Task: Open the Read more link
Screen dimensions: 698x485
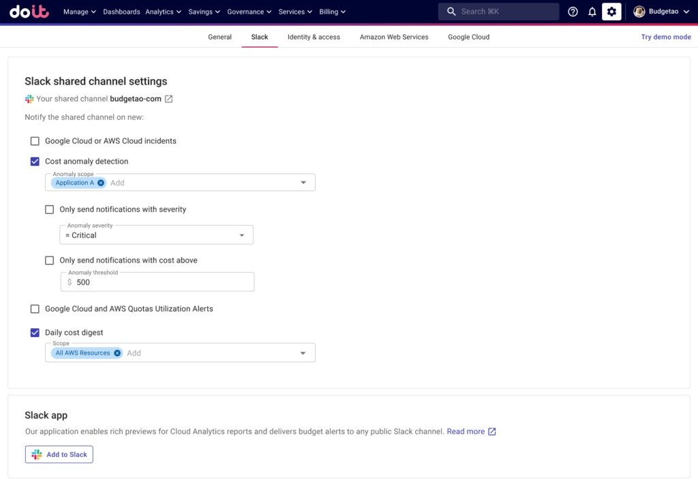Action: (466, 432)
